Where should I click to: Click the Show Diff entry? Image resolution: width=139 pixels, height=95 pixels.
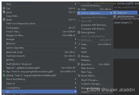(x=86, y=21)
